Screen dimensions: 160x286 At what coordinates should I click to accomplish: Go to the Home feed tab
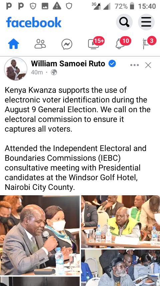14,44
